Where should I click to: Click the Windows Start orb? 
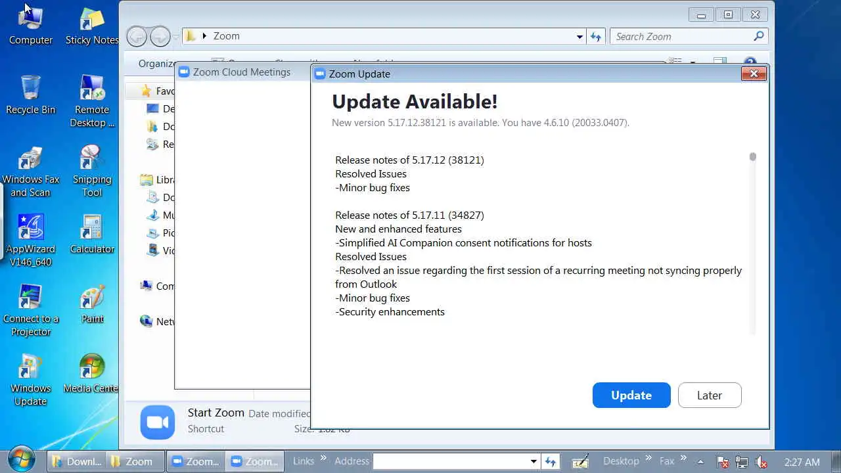point(22,461)
